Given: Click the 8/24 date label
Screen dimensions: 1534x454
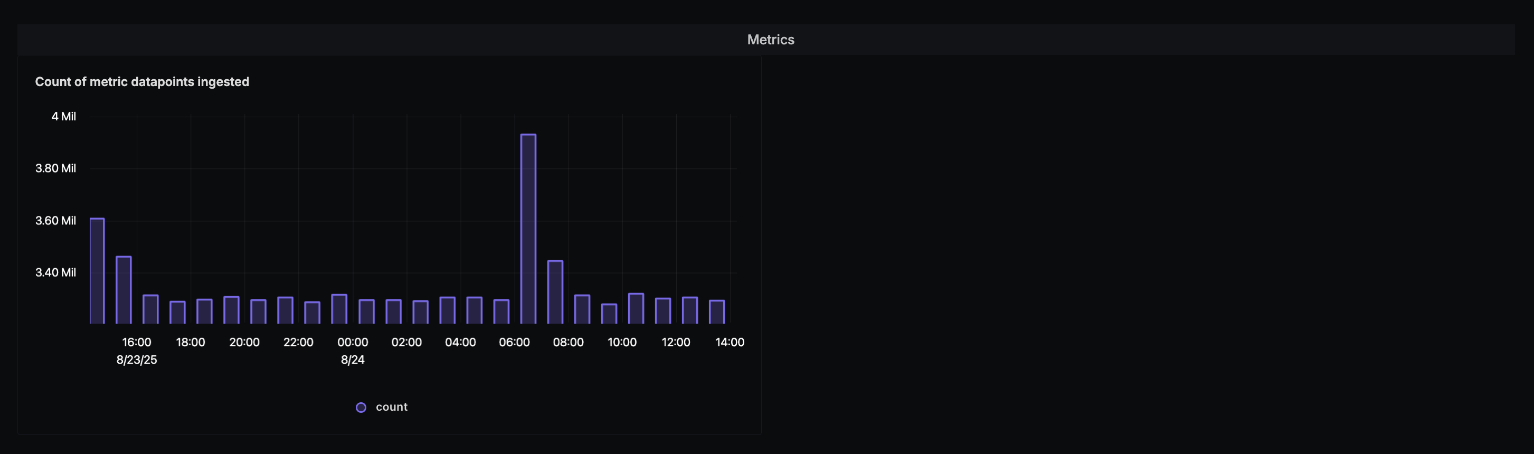Looking at the screenshot, I should [353, 360].
